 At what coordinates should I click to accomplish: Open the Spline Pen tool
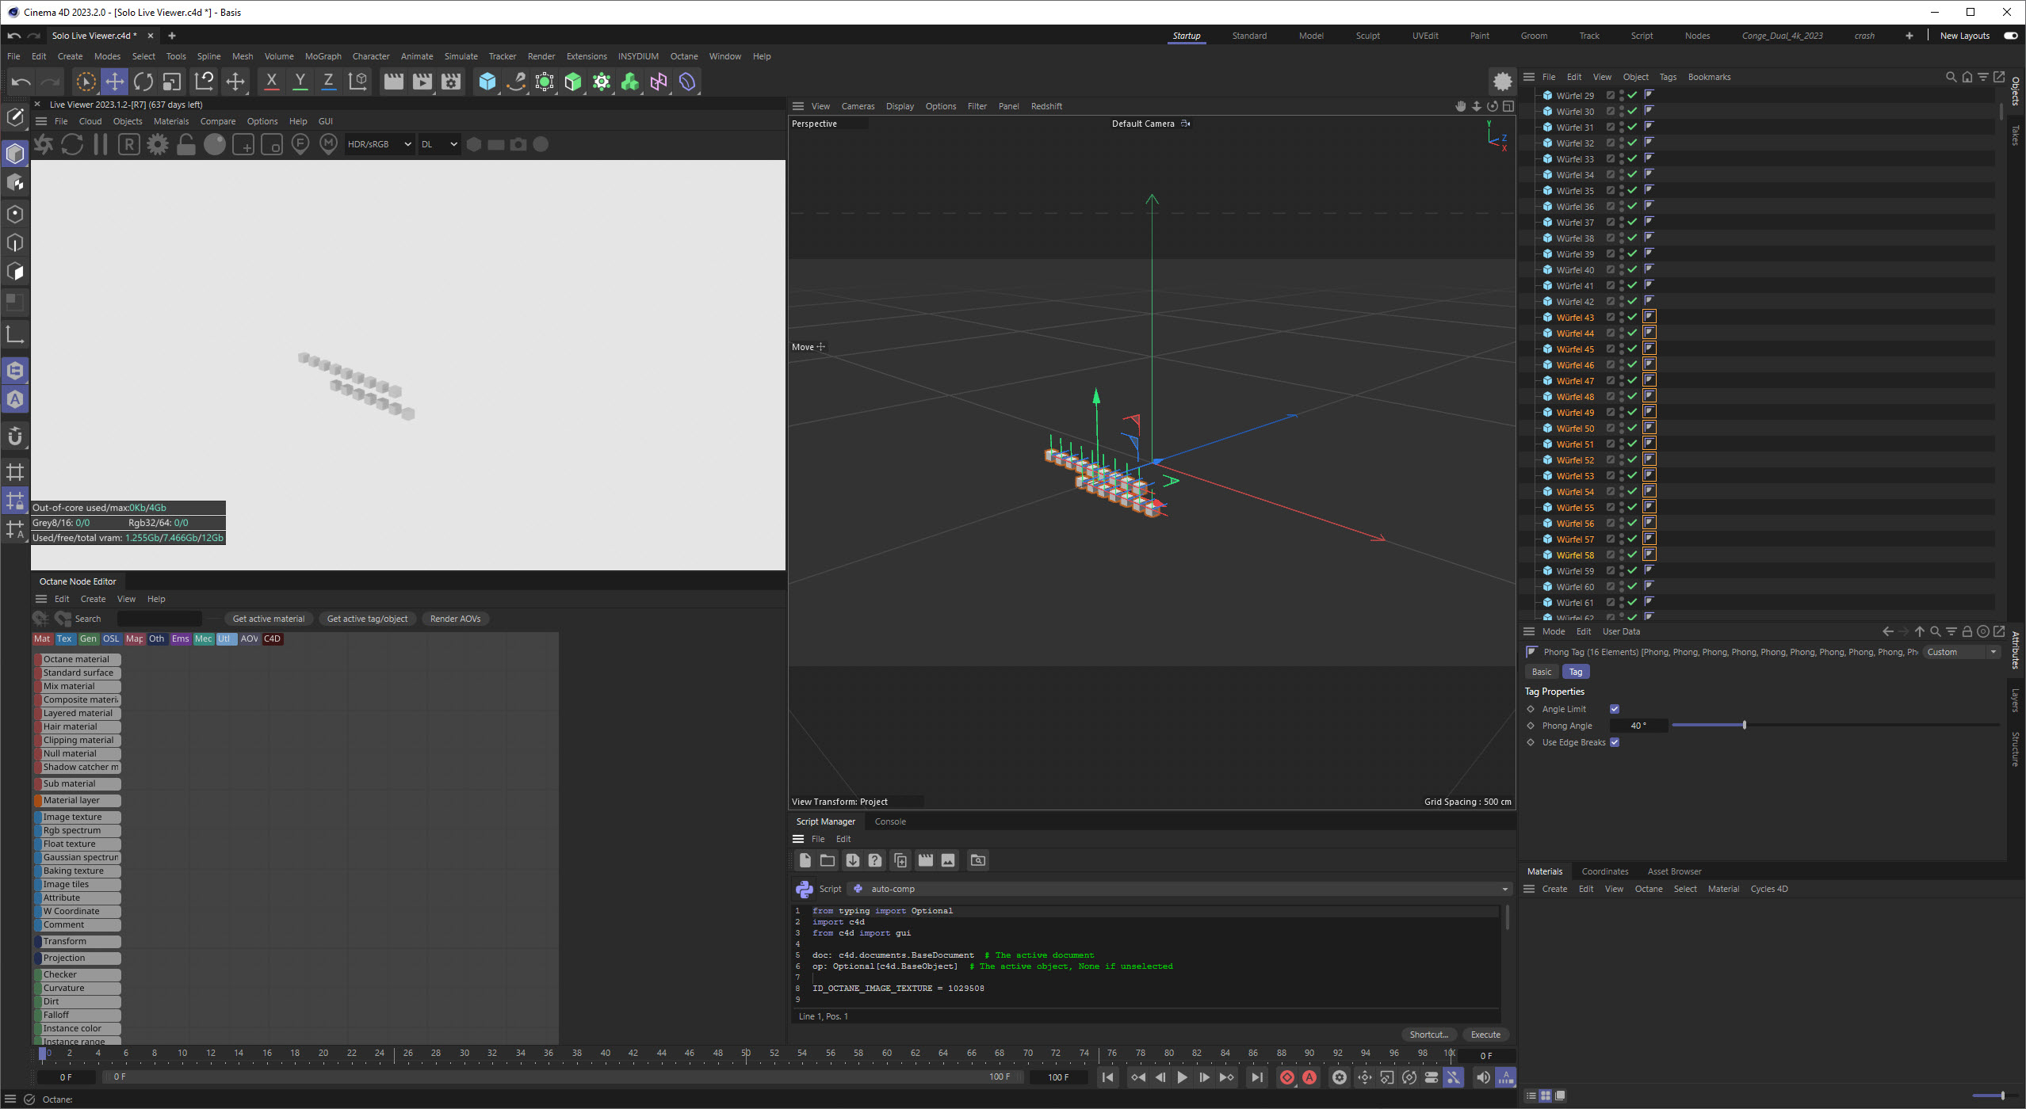click(516, 82)
